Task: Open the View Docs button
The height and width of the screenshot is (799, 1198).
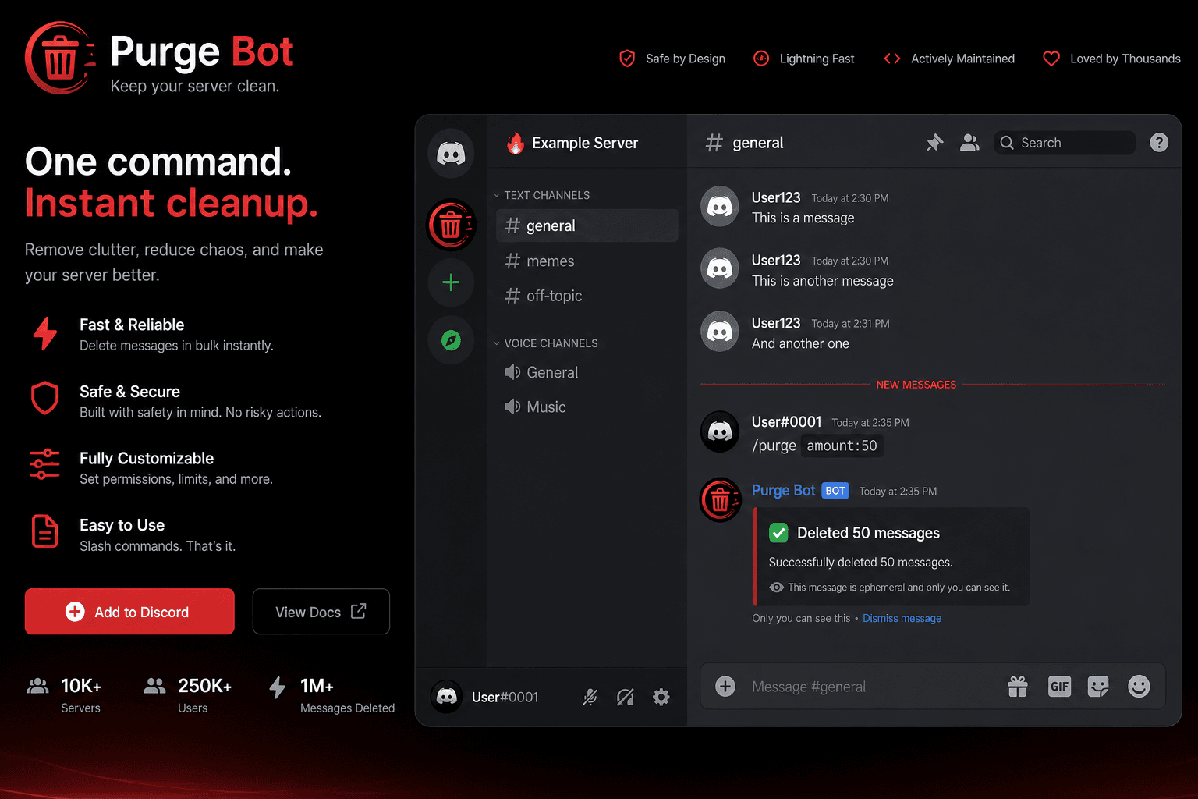Action: tap(321, 612)
